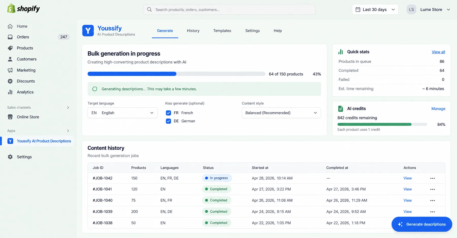This screenshot has height=238, width=457.
Task: Uncheck the FR French checkbox
Action: pos(168,113)
